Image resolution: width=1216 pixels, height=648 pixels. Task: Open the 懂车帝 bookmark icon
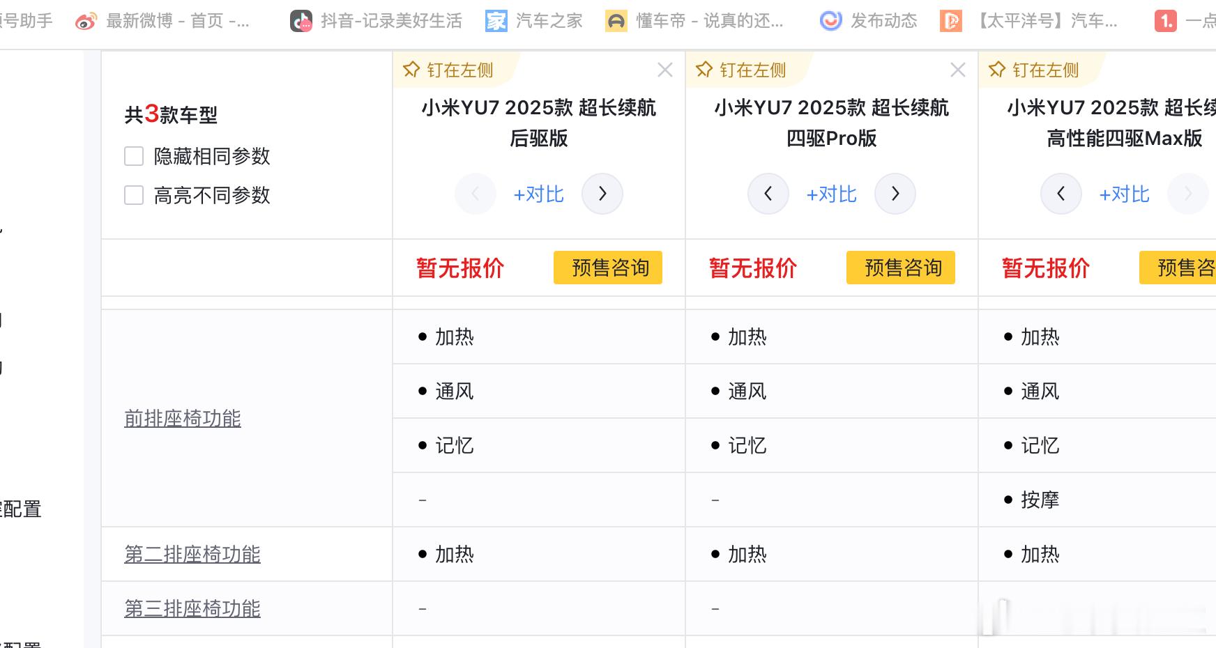(x=616, y=22)
